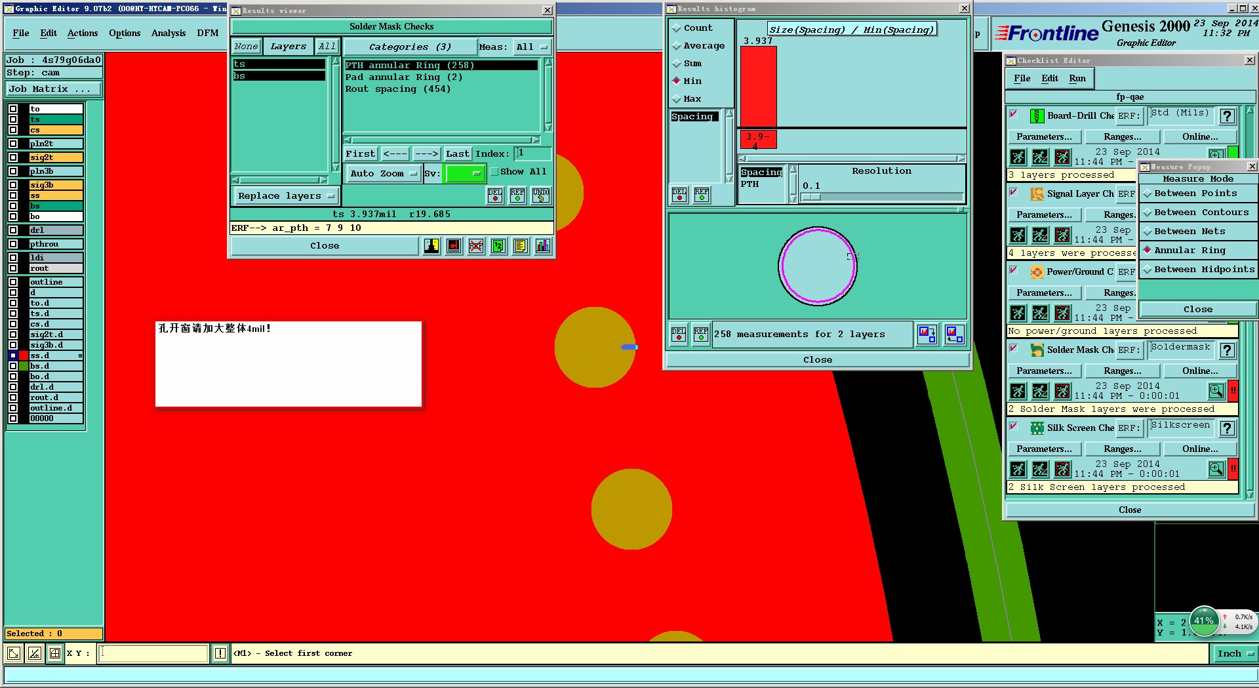Click REF icon next to measurements count

click(701, 334)
